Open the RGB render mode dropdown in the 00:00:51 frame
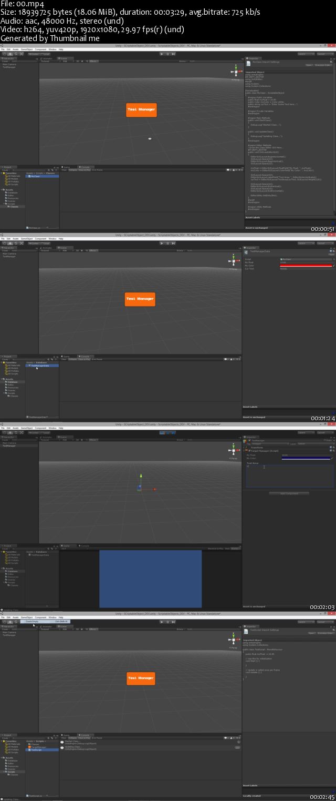The width and height of the screenshot is (336, 801). 67,61
